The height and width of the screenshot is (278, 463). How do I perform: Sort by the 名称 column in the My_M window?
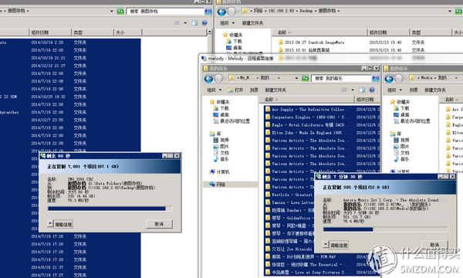click(x=306, y=100)
